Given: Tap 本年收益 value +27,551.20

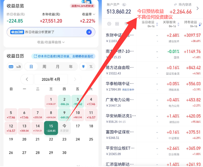Looking at the screenshot, I should pyautogui.click(x=51, y=21).
